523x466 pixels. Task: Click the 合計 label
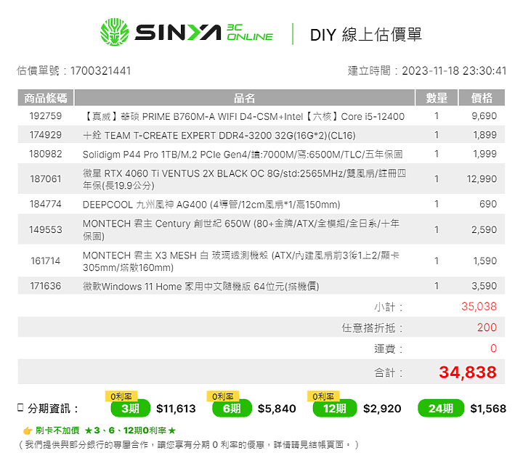click(389, 372)
